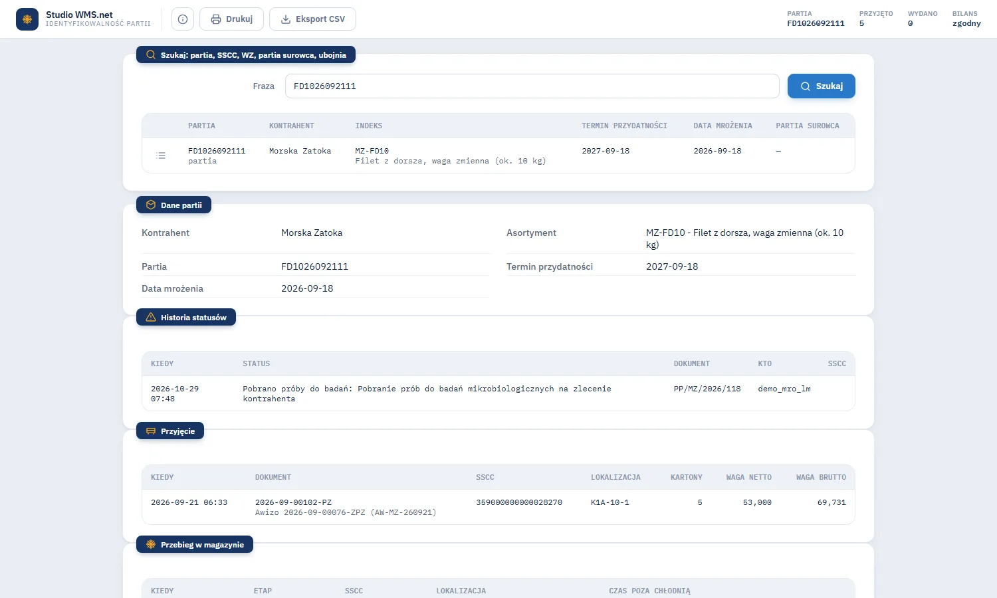Click user demo_mro_lm in status history

(x=784, y=389)
